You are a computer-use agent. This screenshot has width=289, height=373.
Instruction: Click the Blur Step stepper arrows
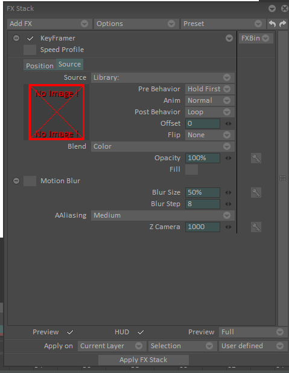coord(228,204)
